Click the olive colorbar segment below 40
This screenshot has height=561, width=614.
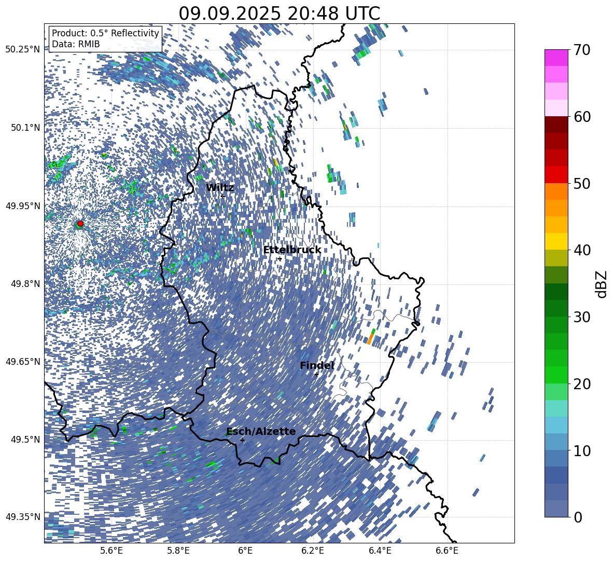[556, 258]
